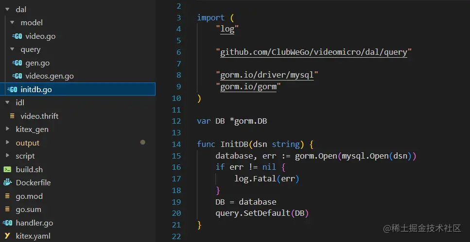Open kitex.yaml file

33,236
